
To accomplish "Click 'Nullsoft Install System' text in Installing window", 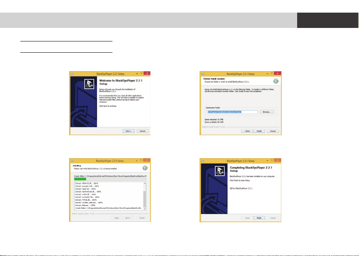I will [x=83, y=214].
